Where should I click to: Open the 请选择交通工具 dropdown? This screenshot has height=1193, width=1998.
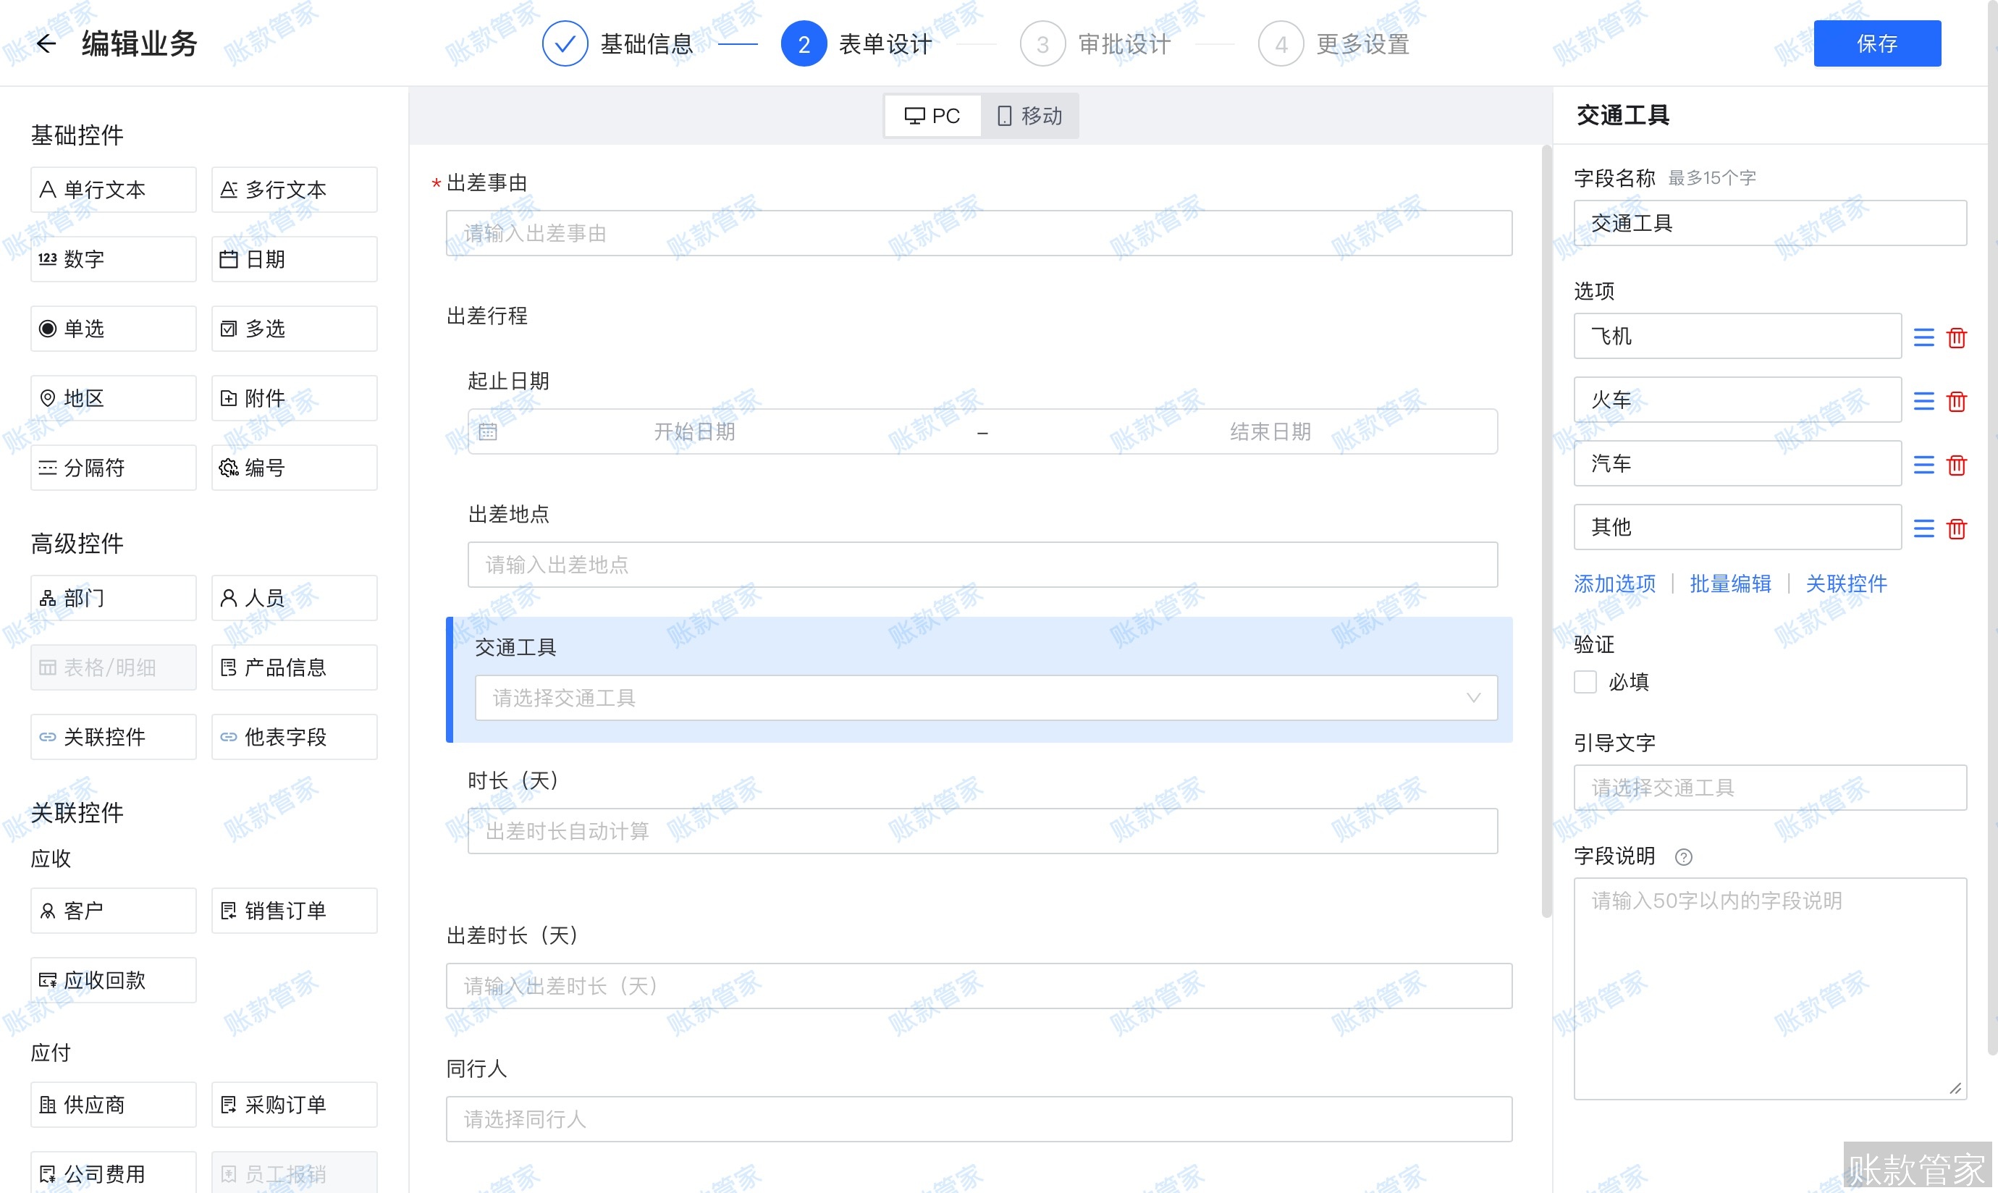point(984,698)
